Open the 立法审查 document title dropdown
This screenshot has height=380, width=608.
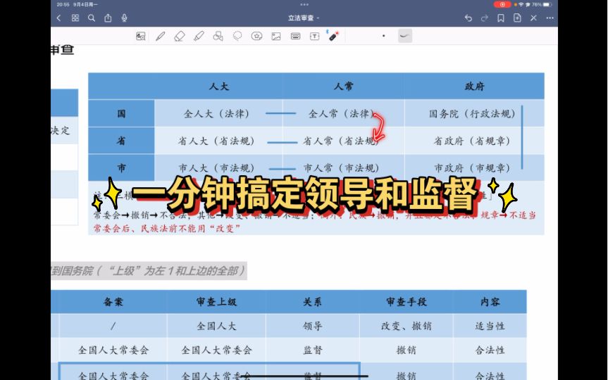pyautogui.click(x=304, y=18)
